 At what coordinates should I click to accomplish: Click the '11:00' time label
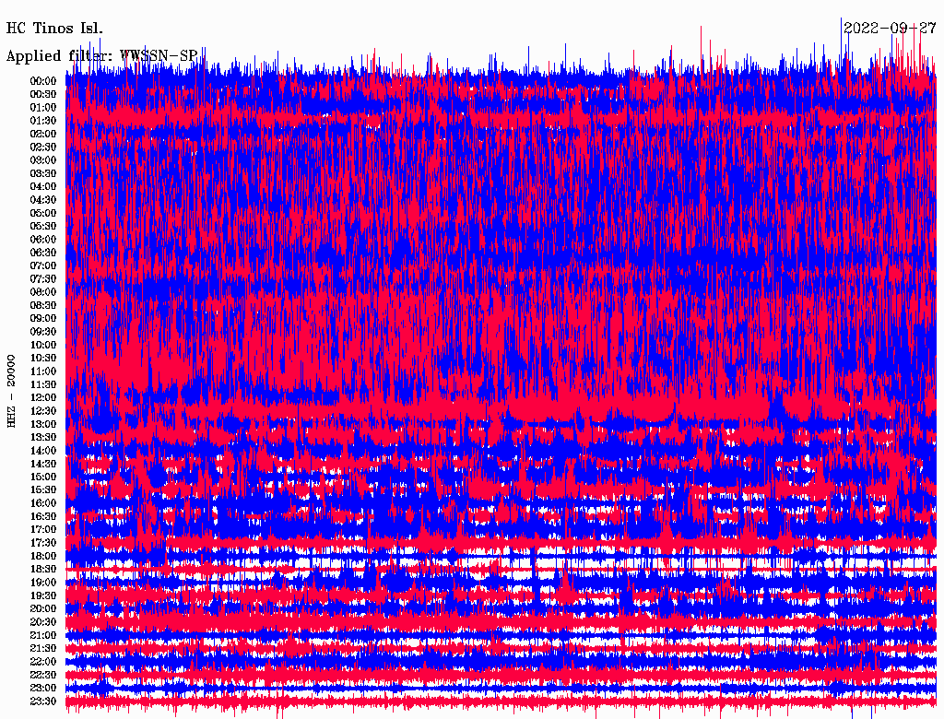click(x=43, y=371)
